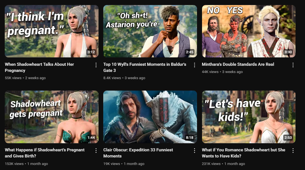
Task: Play the "Shadowheart gets pregnant" thumbnail video
Action: [52, 117]
